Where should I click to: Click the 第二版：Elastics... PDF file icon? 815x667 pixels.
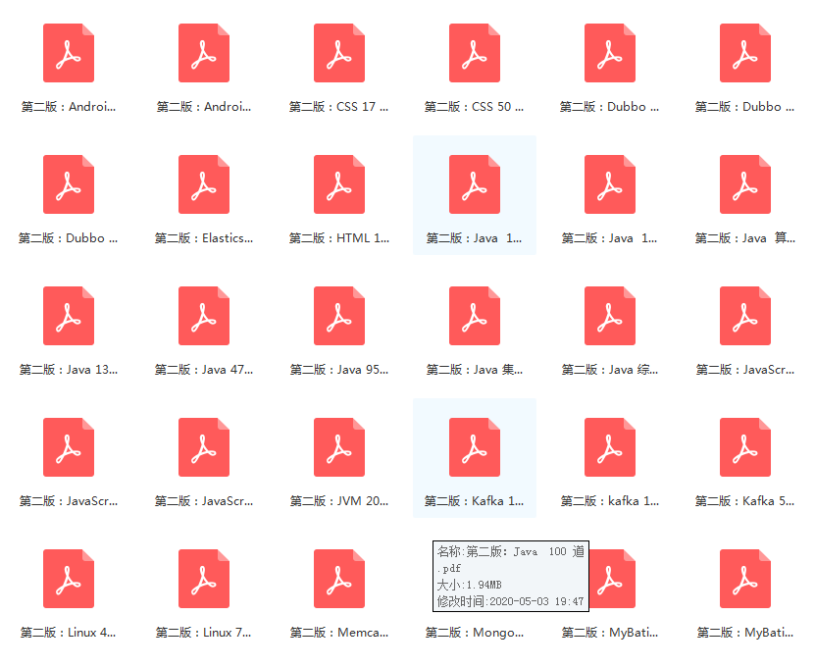click(204, 184)
